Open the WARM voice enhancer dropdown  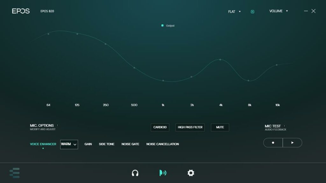click(x=69, y=144)
